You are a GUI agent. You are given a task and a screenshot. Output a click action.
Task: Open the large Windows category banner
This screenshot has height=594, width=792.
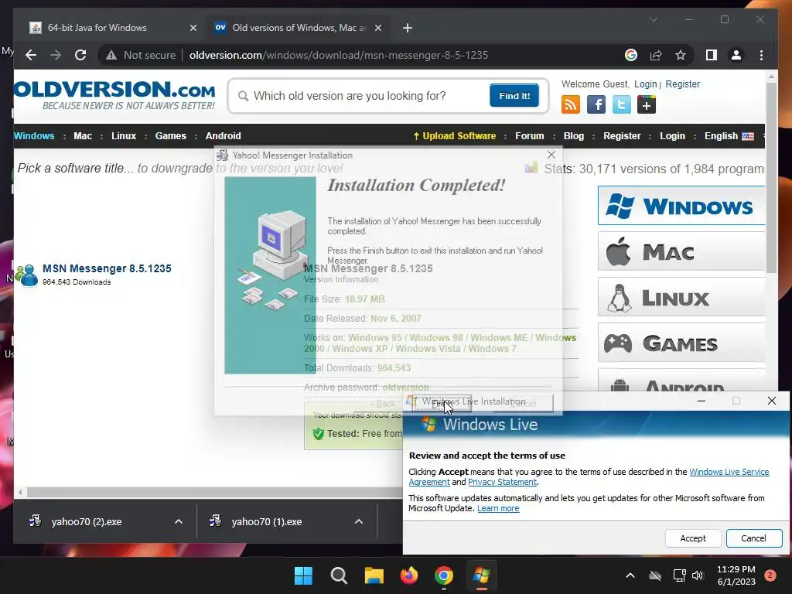[681, 206]
